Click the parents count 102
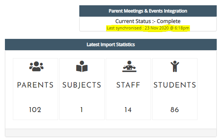This screenshot has width=219, height=140. tap(35, 110)
